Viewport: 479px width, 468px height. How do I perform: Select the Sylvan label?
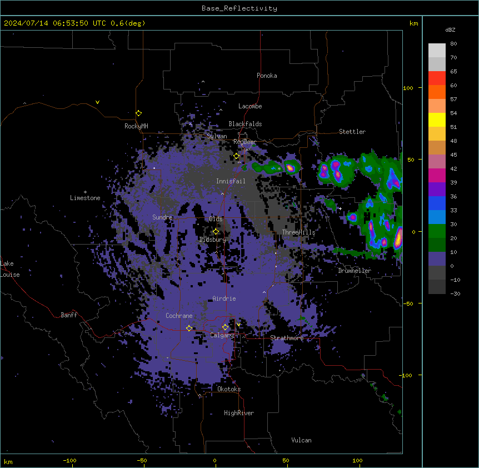[217, 136]
